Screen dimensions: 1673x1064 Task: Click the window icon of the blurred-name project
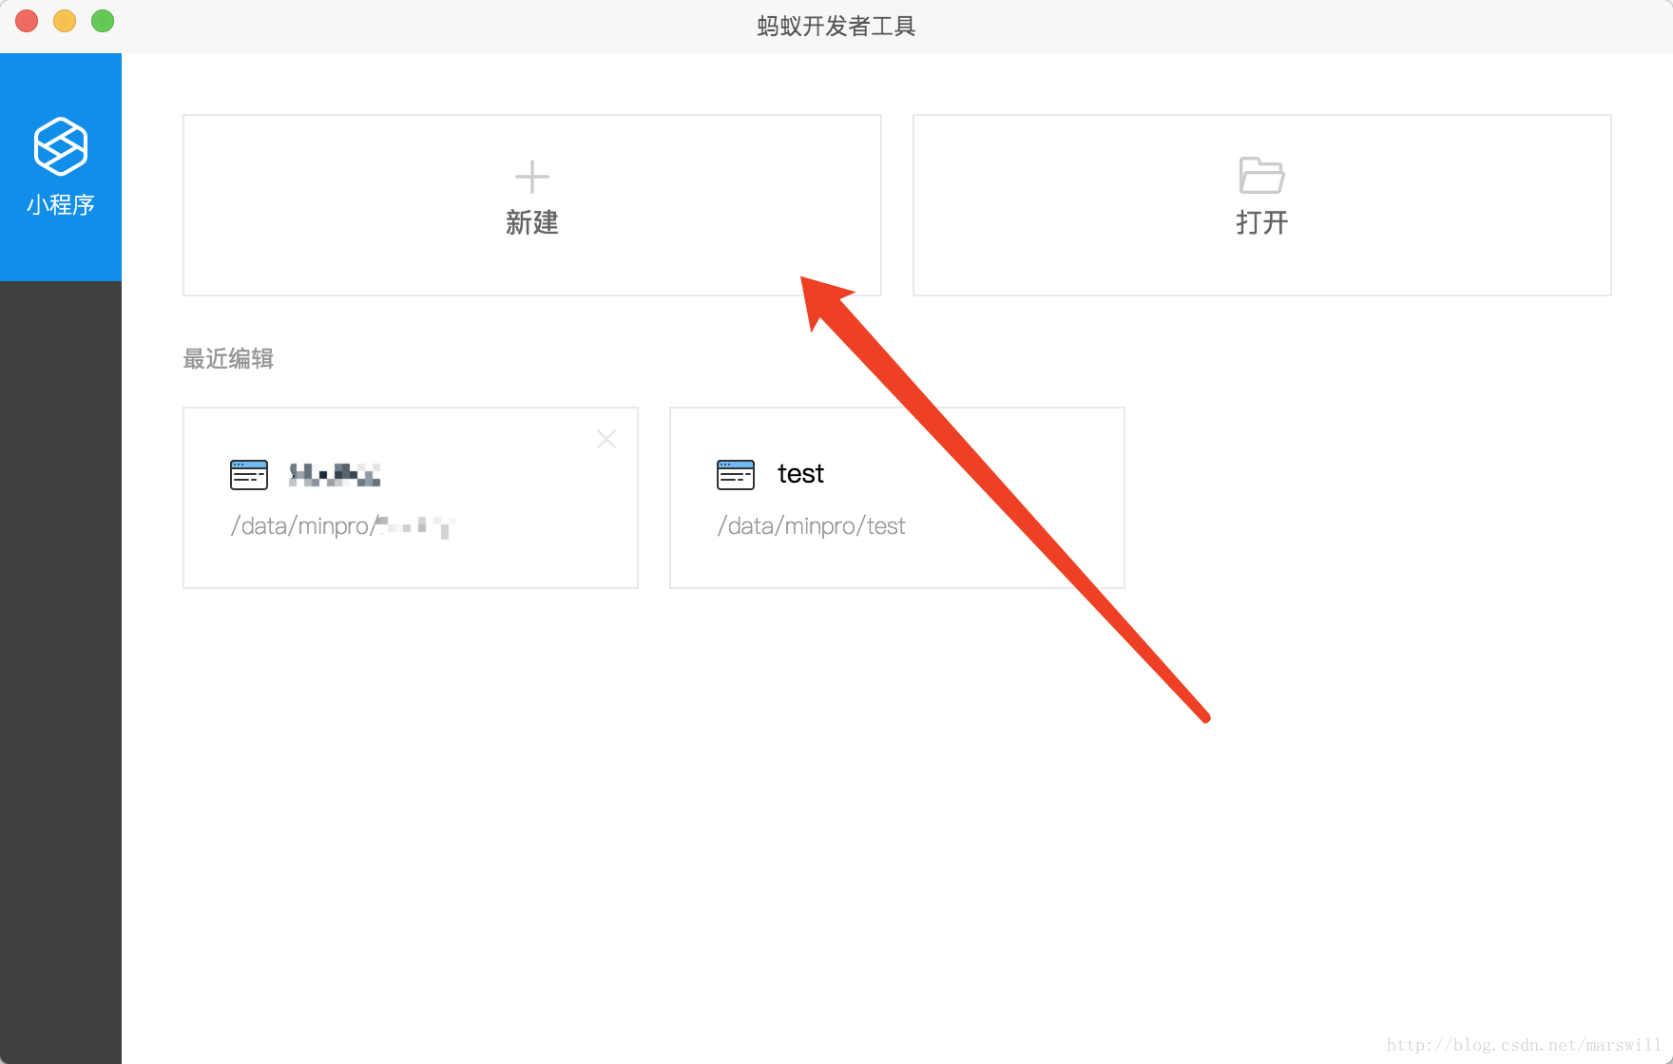tap(249, 474)
